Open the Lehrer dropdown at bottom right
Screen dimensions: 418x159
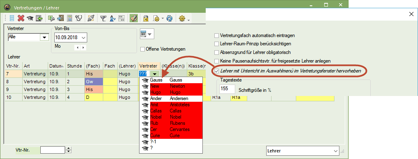pyautogui.click(x=335, y=151)
